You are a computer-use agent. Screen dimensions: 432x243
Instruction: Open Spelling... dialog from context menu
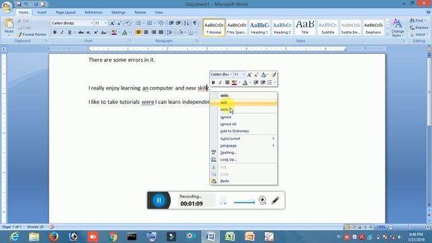coord(244,153)
